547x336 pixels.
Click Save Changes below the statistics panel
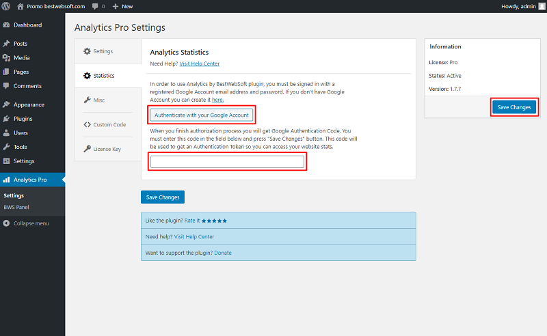(163, 197)
